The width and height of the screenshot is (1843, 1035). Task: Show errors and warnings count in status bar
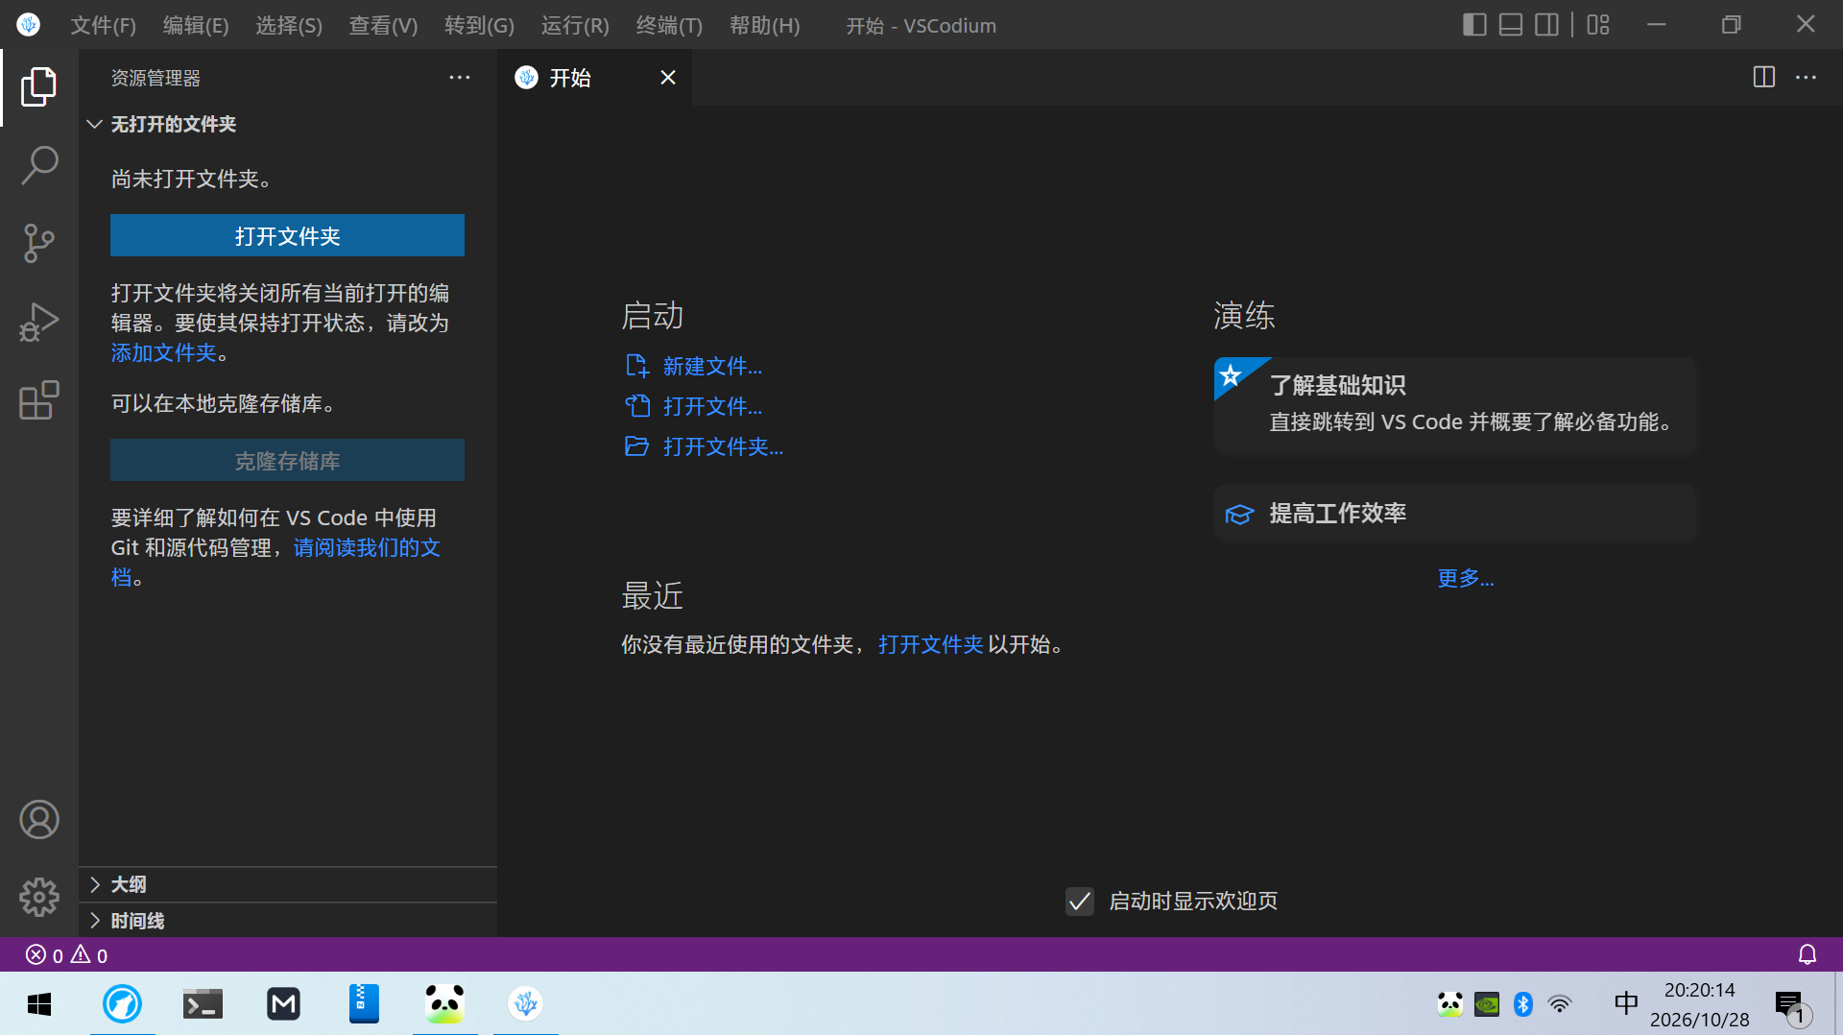66,955
